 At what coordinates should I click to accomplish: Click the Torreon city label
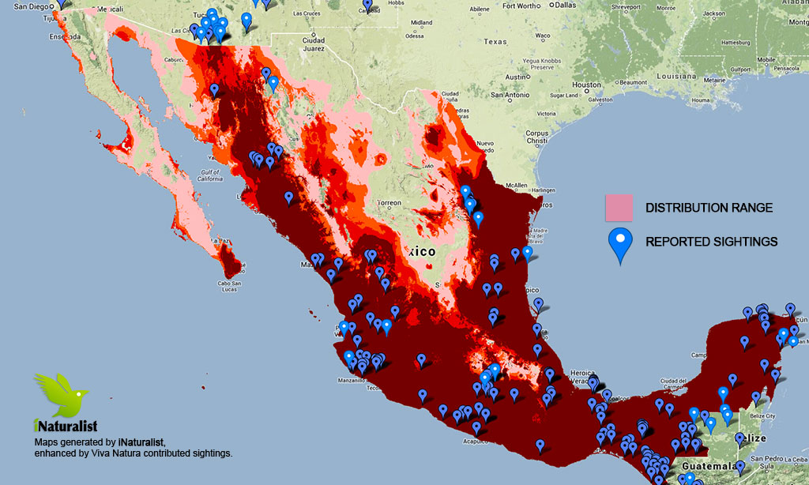coord(389,203)
